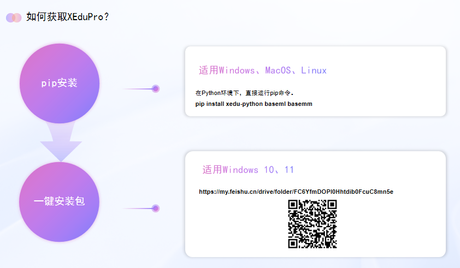Click the overlapping circles logo beside title
This screenshot has width=460, height=268.
[14, 17]
